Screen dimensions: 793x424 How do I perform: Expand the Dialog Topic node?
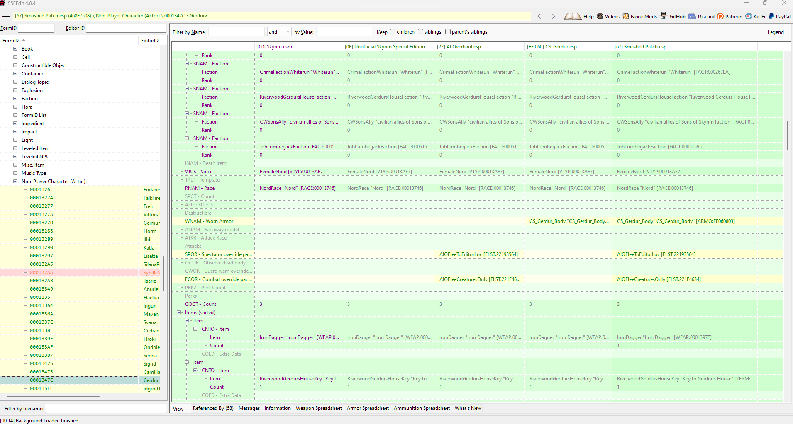[15, 82]
